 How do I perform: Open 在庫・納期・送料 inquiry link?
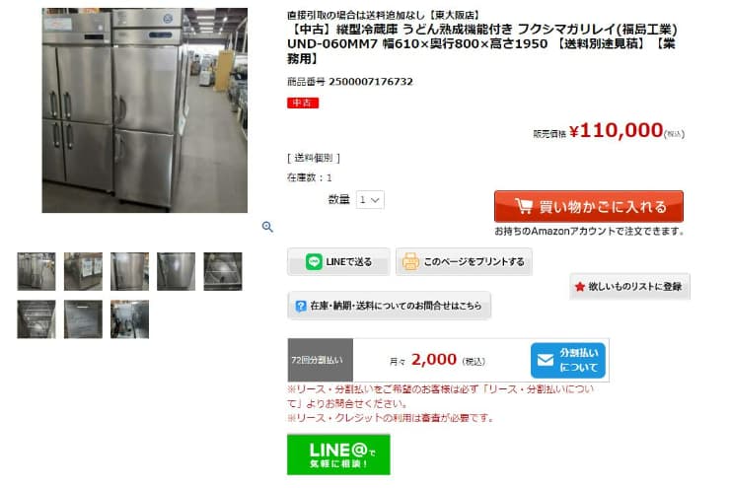click(390, 306)
